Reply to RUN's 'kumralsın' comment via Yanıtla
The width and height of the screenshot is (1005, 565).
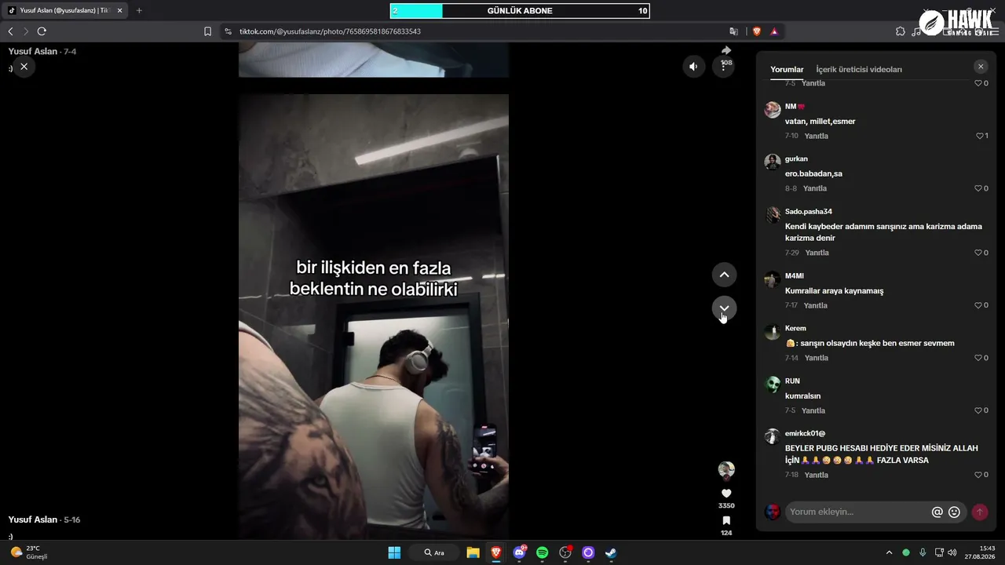click(813, 410)
